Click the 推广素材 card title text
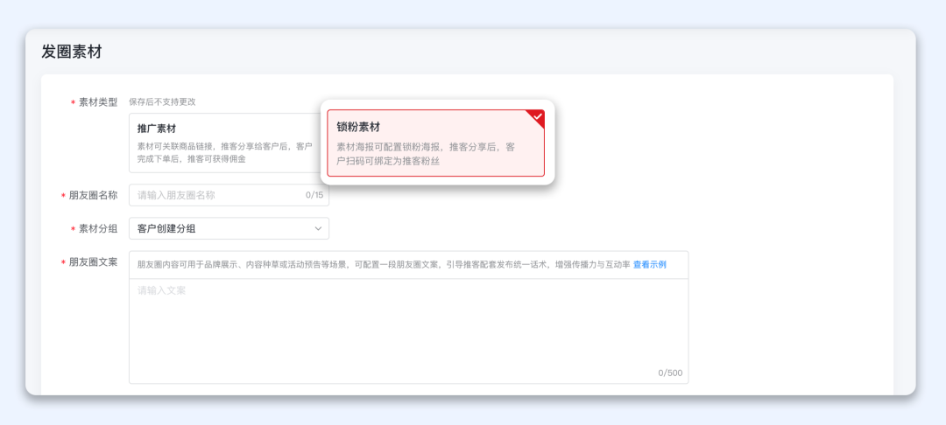Screen dimensions: 946x425 (157, 129)
